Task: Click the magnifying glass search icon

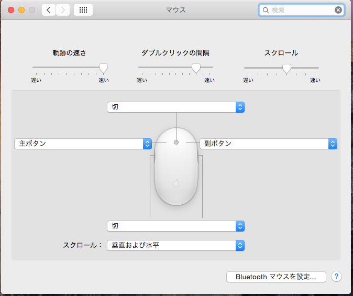Action: point(266,10)
